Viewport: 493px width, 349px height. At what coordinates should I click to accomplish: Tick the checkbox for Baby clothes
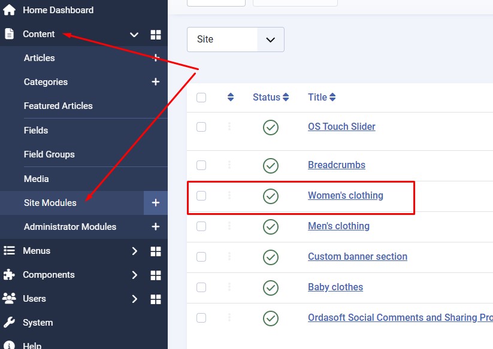201,287
